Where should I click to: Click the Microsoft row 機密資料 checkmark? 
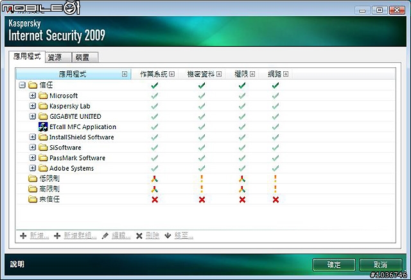tap(202, 96)
